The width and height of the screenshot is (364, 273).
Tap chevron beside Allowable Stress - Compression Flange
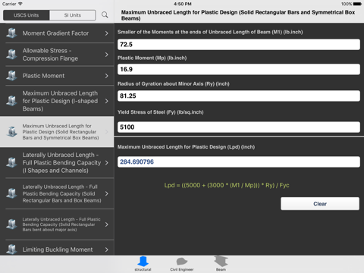click(x=107, y=55)
